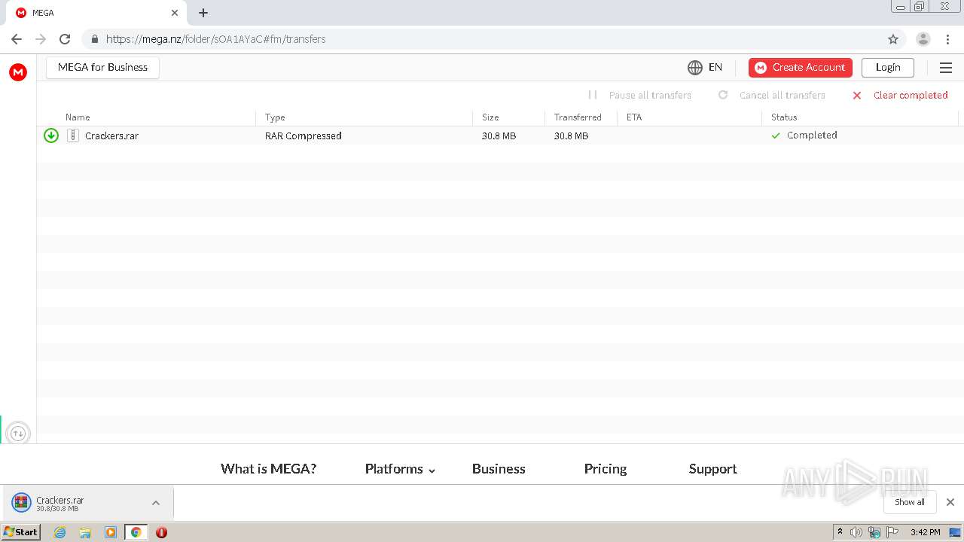Viewport: 964px width, 542px height.
Task: Sort by the Status column header
Action: (x=784, y=117)
